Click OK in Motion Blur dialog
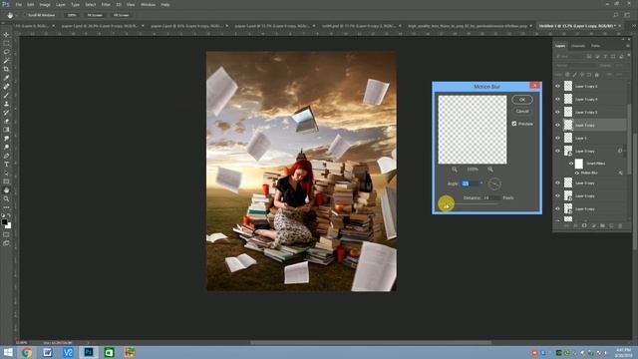 tap(522, 100)
